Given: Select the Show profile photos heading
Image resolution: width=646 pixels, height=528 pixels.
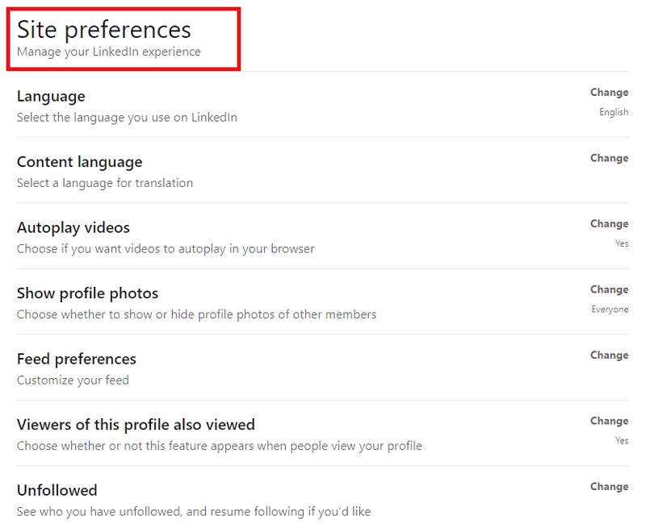Looking at the screenshot, I should point(87,293).
